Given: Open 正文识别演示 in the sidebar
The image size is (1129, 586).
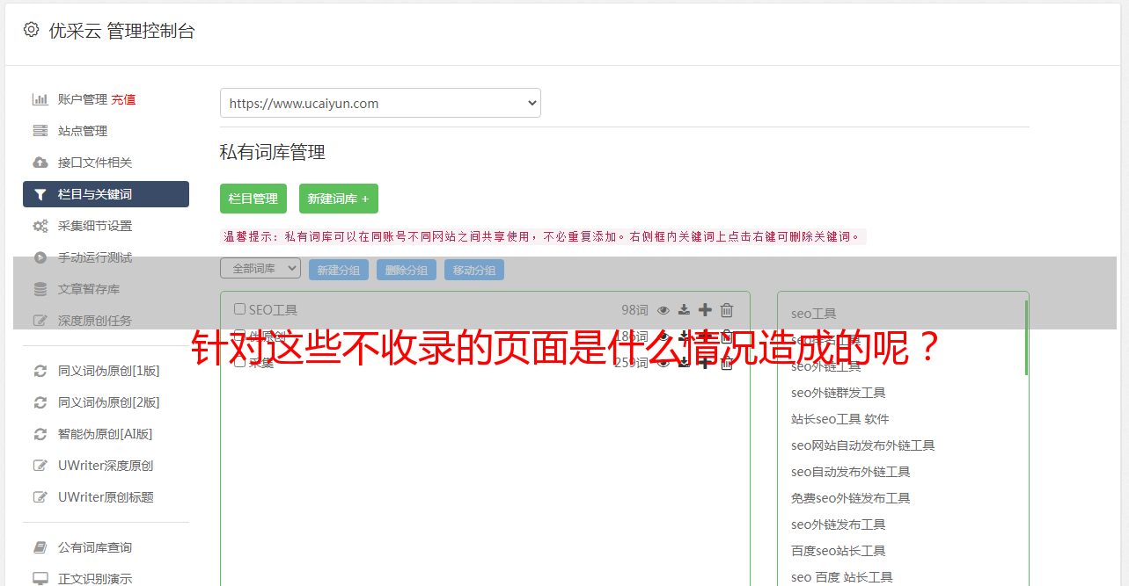Looking at the screenshot, I should 95,579.
